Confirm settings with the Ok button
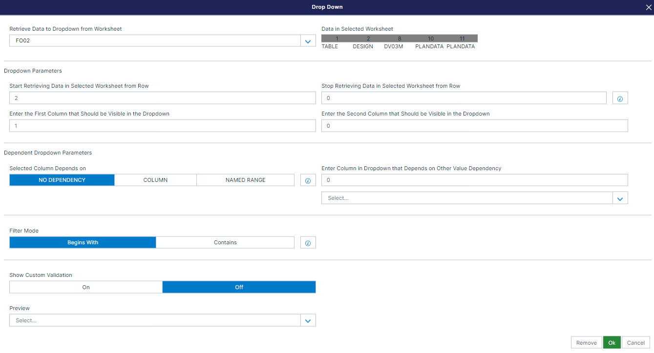This screenshot has width=654, height=353. [x=612, y=342]
